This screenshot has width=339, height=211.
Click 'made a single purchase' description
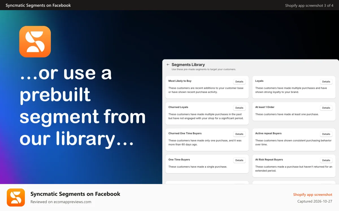coord(198,167)
